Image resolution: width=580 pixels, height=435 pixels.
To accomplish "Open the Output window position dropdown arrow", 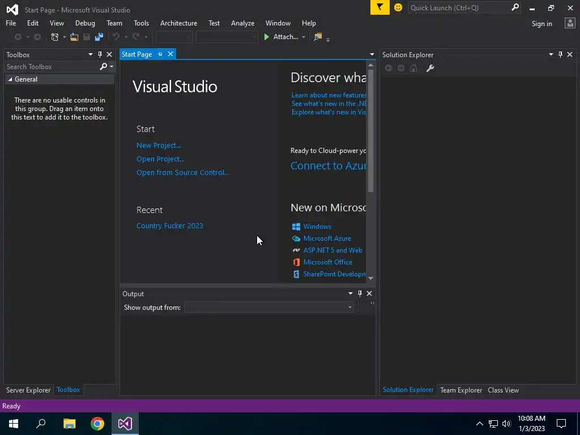I will click(350, 294).
